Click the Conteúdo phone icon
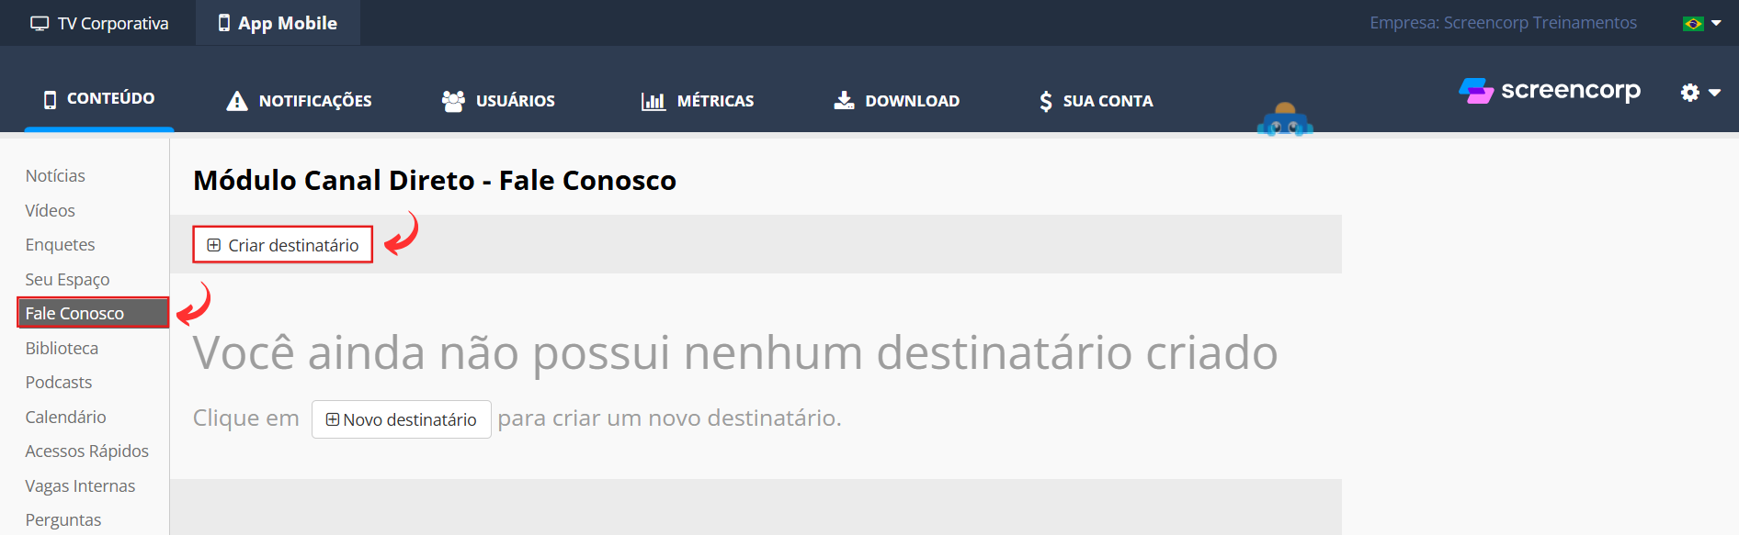 coord(51,99)
